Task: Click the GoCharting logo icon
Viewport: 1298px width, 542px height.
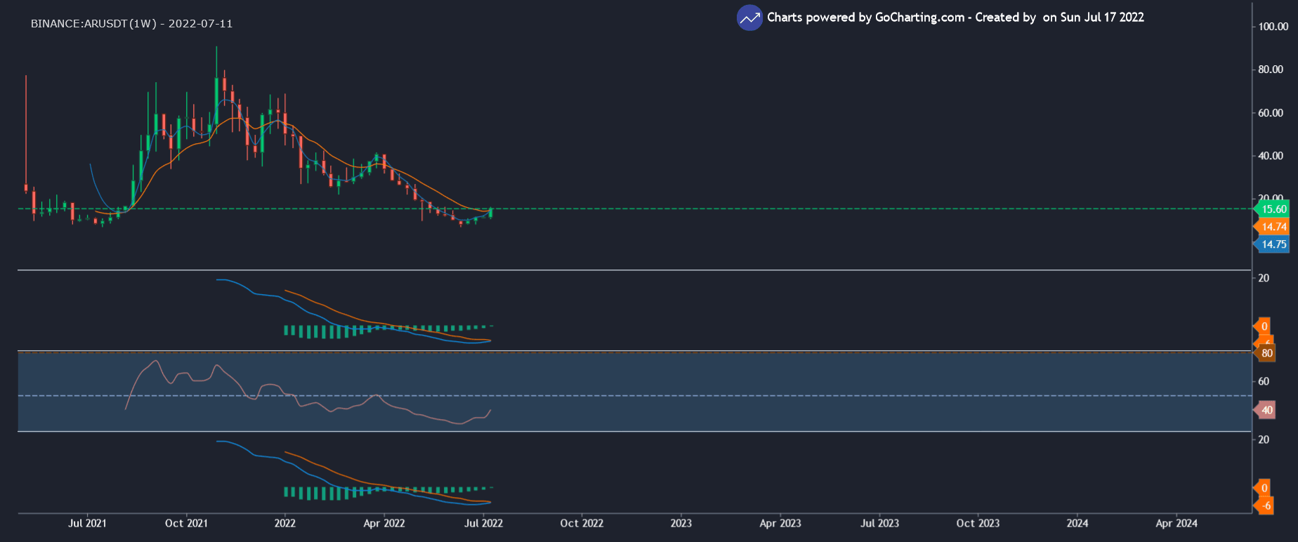Action: click(749, 18)
